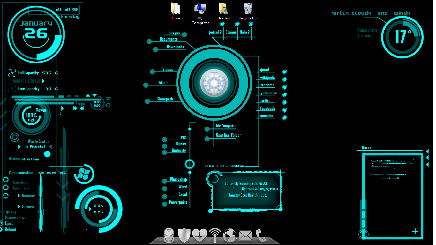Open the Music folder link

pyautogui.click(x=164, y=83)
